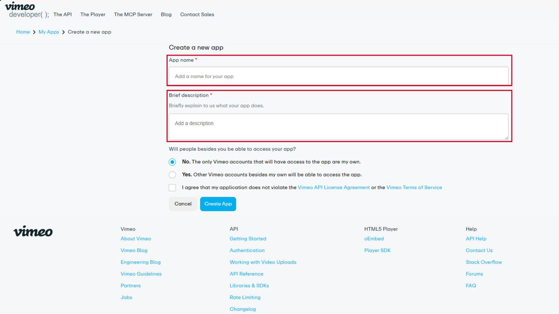
Task: Click the Cancel button
Action: tap(183, 204)
